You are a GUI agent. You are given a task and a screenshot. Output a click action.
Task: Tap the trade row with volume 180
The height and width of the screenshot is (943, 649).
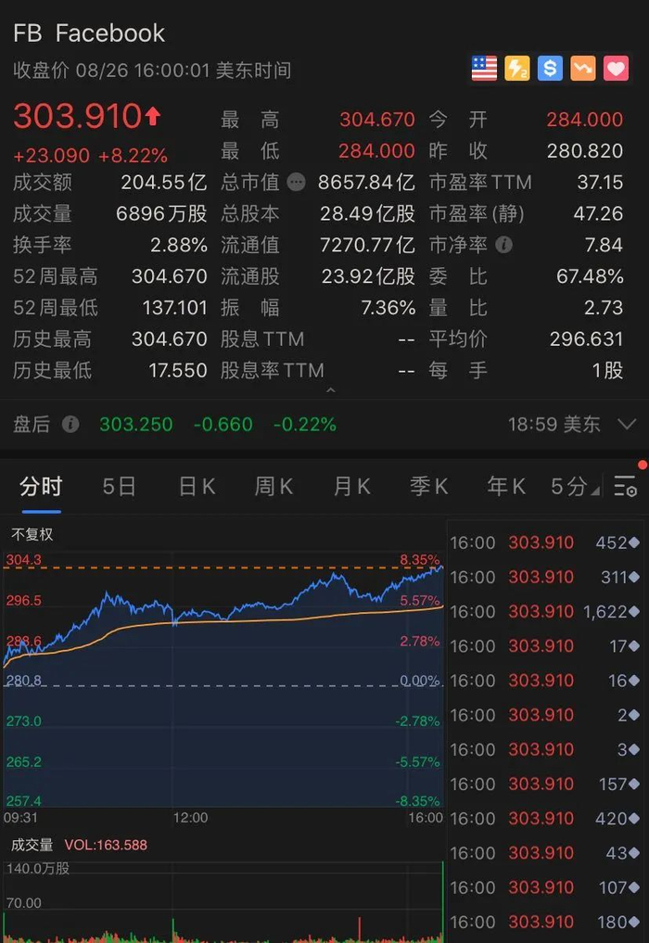click(x=545, y=922)
